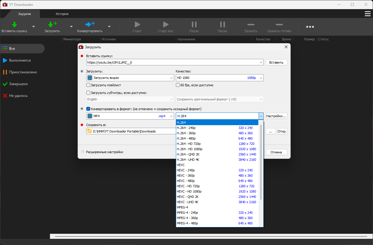Click the toolbar Загрузить green arrow icon
Image resolution: width=373 pixels, height=245 pixels.
pos(52,24)
